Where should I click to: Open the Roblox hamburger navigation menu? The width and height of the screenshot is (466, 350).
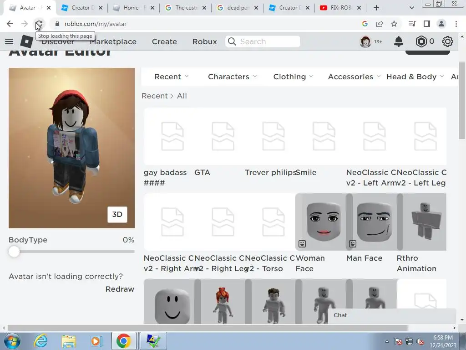[9, 41]
